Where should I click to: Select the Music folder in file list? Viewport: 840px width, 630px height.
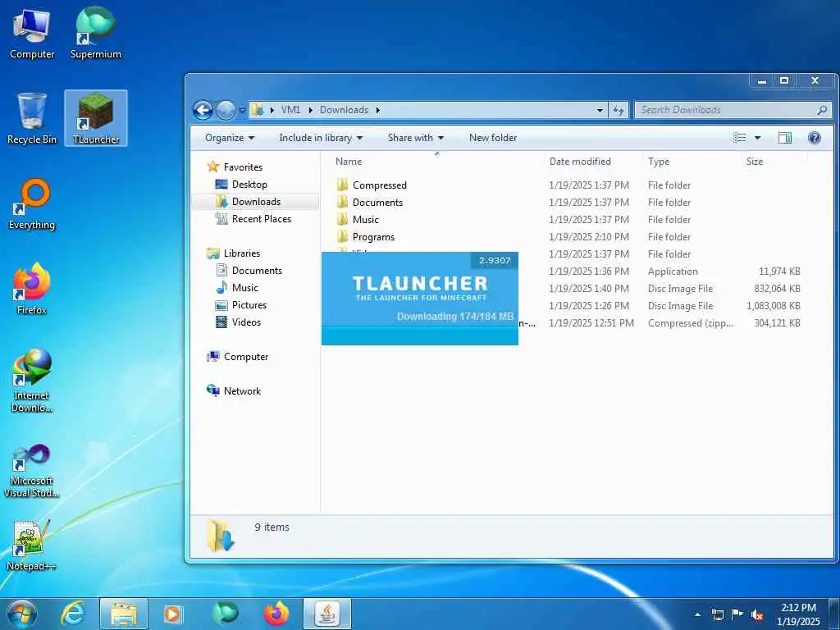[x=568, y=220]
